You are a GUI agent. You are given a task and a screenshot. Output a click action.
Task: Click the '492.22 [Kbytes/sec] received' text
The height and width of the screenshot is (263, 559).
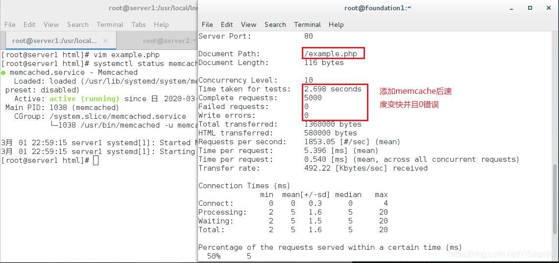(366, 168)
